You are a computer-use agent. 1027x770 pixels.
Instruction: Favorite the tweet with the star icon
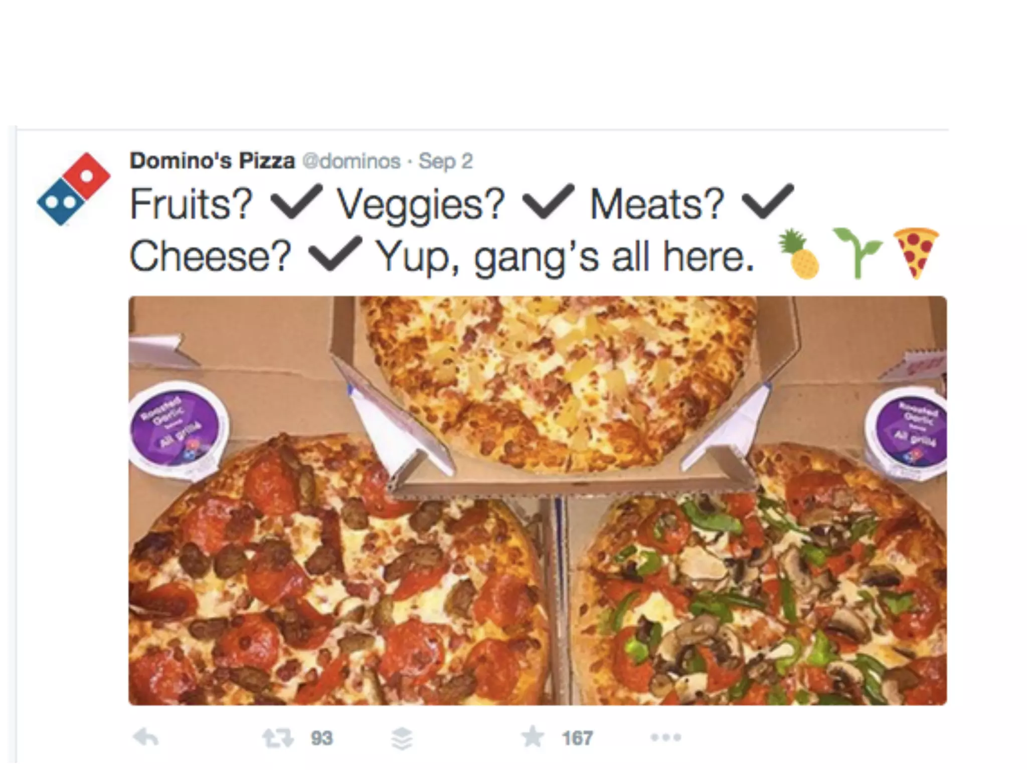click(533, 737)
